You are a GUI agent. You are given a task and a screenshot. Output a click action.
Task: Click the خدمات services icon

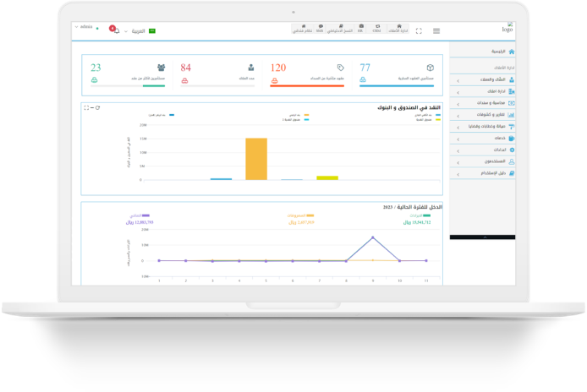pyautogui.click(x=512, y=139)
